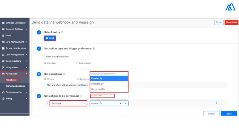Click the blue Save button
The height and width of the screenshot is (134, 239).
tap(229, 114)
